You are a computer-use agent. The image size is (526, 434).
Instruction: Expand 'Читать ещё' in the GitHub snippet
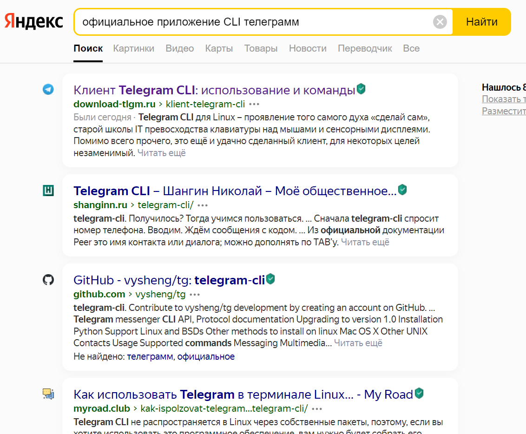(x=358, y=343)
